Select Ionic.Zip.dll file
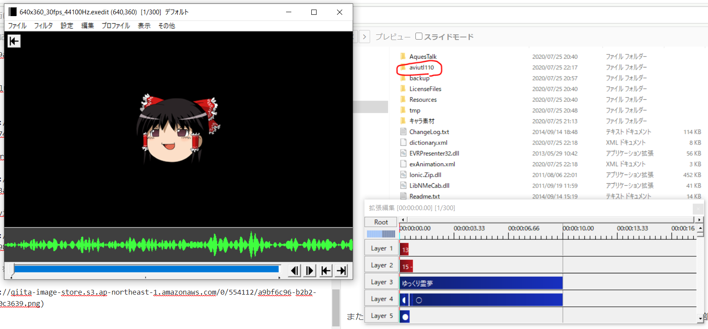This screenshot has width=708, height=329. (425, 175)
